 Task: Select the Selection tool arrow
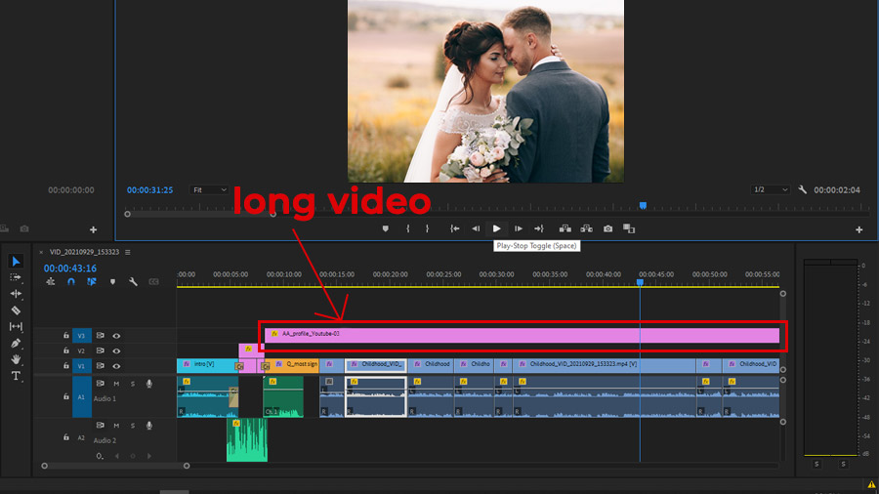click(16, 262)
